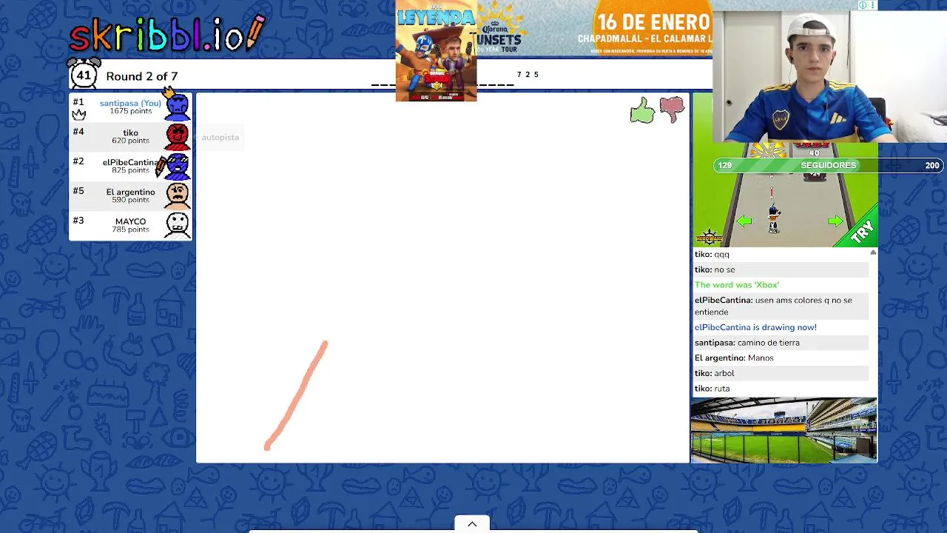Click chat message 'tiko: no se'
The height and width of the screenshot is (533, 947).
tap(781, 269)
